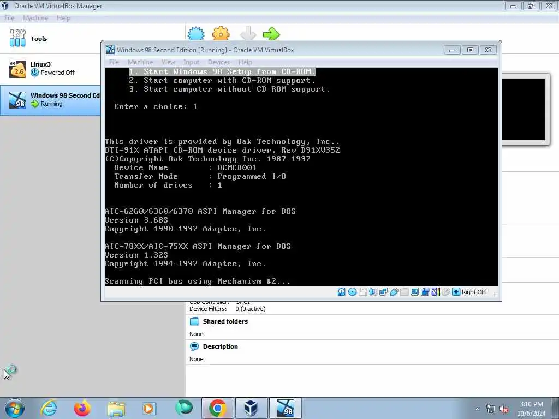
Task: Open the Windows Start button
Action: 15,408
